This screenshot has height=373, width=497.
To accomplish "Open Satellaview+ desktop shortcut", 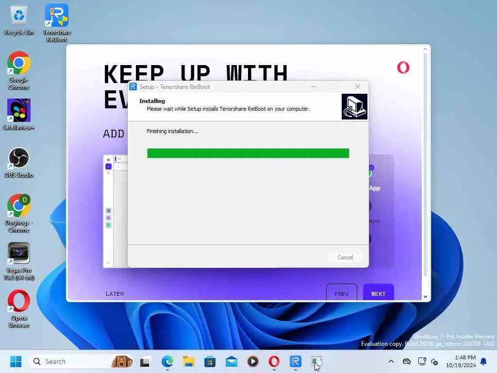I will (19, 115).
